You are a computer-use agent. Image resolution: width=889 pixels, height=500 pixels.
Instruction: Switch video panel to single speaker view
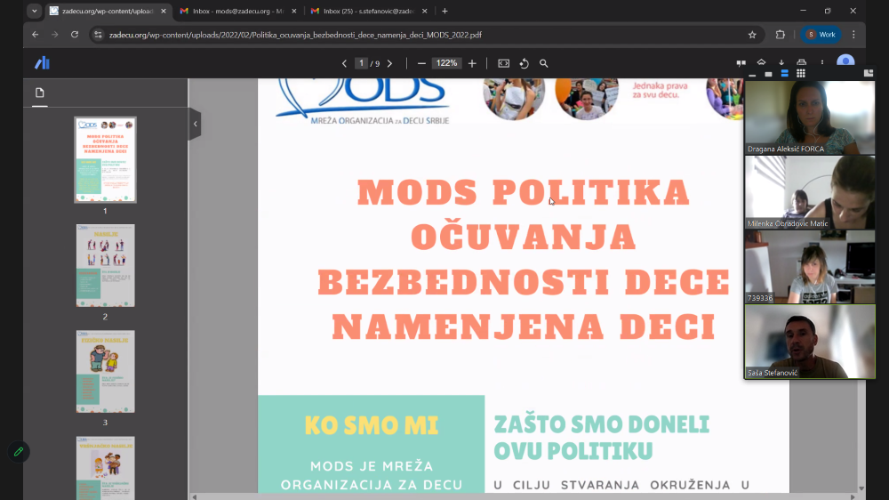pyautogui.click(x=768, y=74)
